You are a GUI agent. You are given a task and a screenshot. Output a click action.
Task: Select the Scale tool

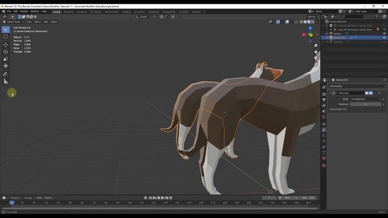[x=5, y=59]
